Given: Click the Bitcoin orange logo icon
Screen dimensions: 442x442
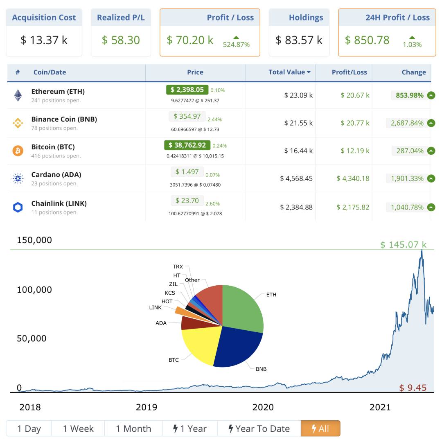Looking at the screenshot, I should [x=18, y=151].
